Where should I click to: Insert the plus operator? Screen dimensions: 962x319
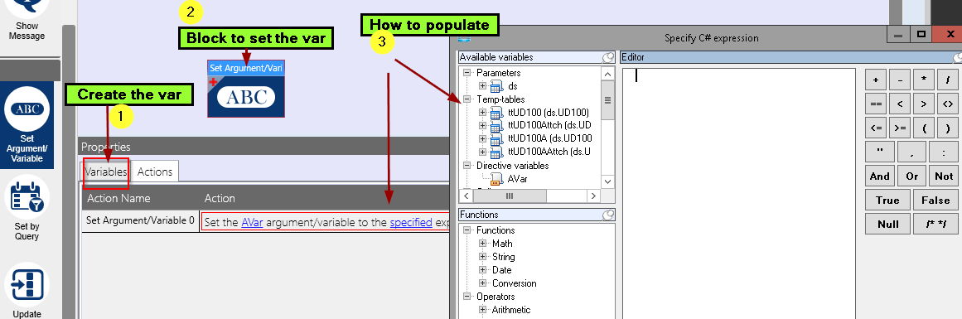click(876, 80)
